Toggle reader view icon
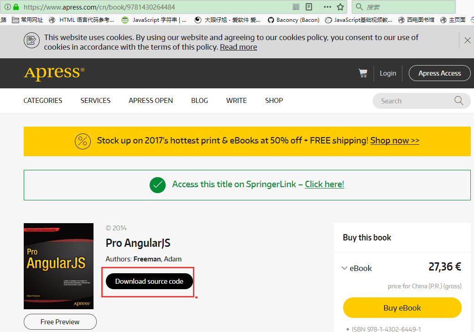The height and width of the screenshot is (332, 474). [309, 7]
